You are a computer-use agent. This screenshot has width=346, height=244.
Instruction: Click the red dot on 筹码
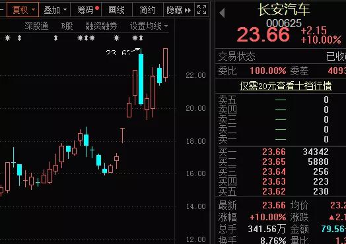(x=97, y=8)
